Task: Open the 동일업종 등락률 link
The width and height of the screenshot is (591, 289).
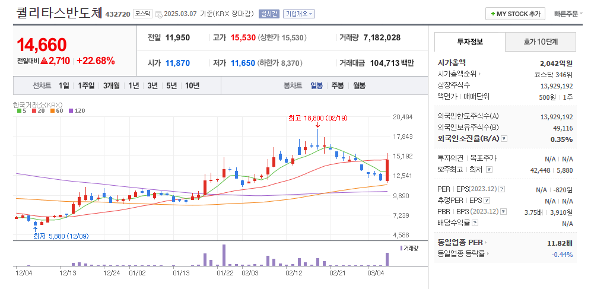Action: click(463, 253)
